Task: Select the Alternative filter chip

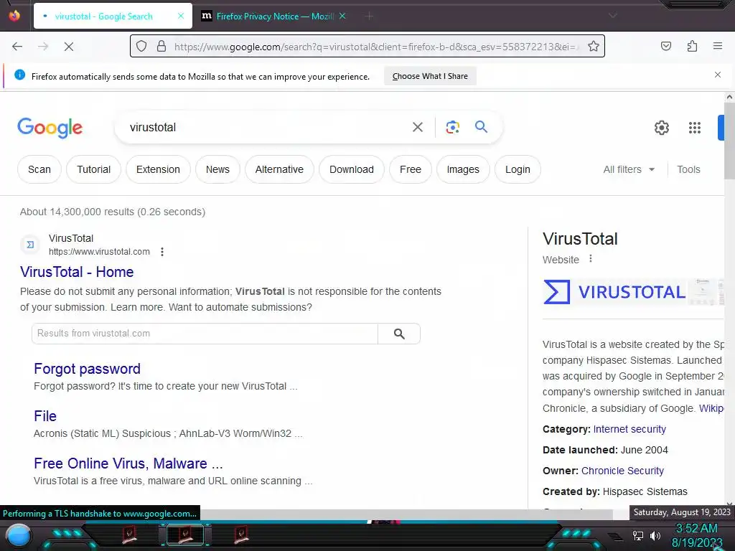Action: [279, 169]
